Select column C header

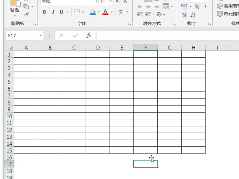74,48
